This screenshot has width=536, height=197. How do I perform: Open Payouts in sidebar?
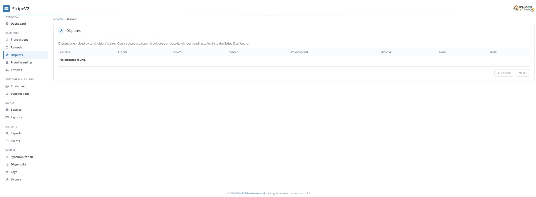(x=26, y=117)
